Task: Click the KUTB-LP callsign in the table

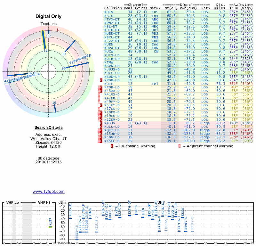Action: pyautogui.click(x=112, y=59)
